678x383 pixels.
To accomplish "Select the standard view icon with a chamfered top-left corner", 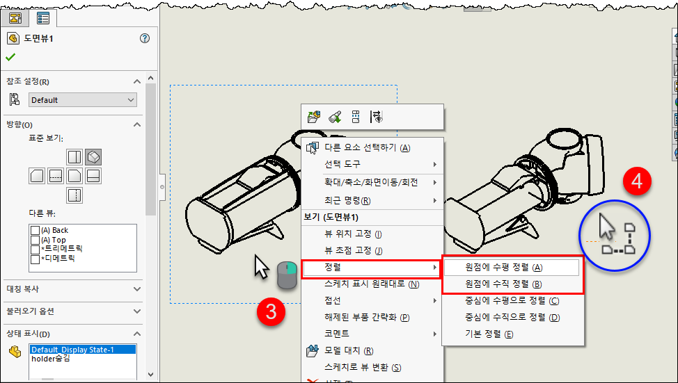I will point(36,176).
